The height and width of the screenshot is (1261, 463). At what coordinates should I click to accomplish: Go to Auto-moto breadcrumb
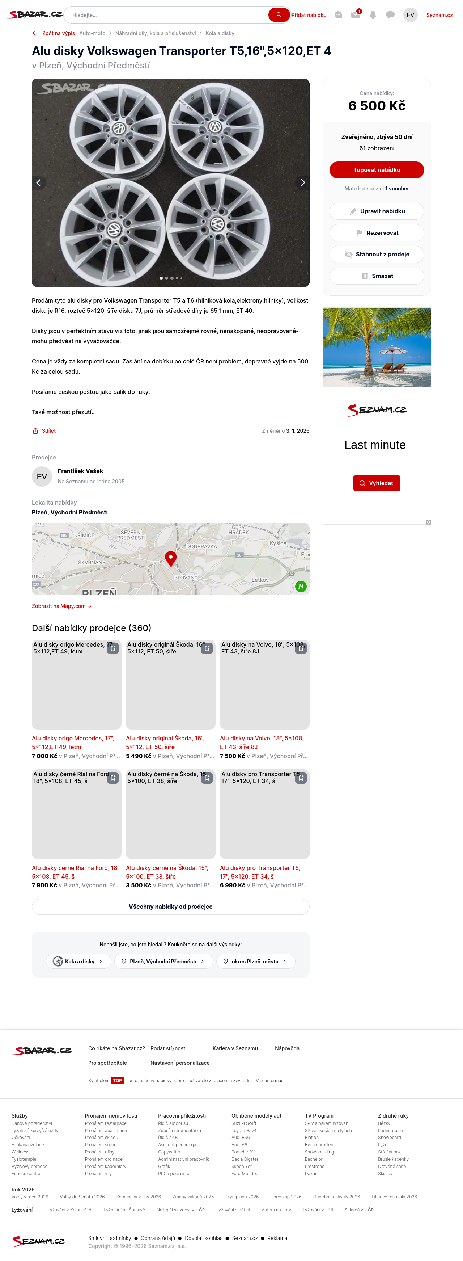coord(92,33)
